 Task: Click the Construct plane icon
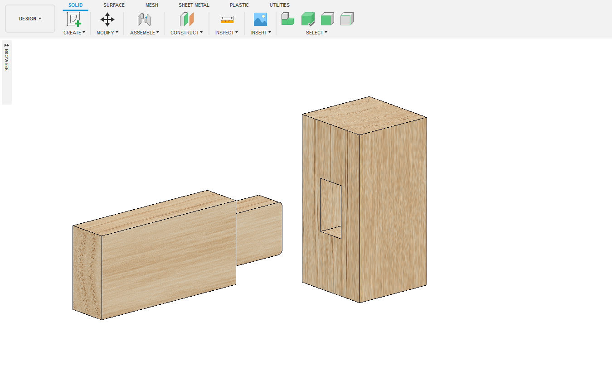pos(186,19)
